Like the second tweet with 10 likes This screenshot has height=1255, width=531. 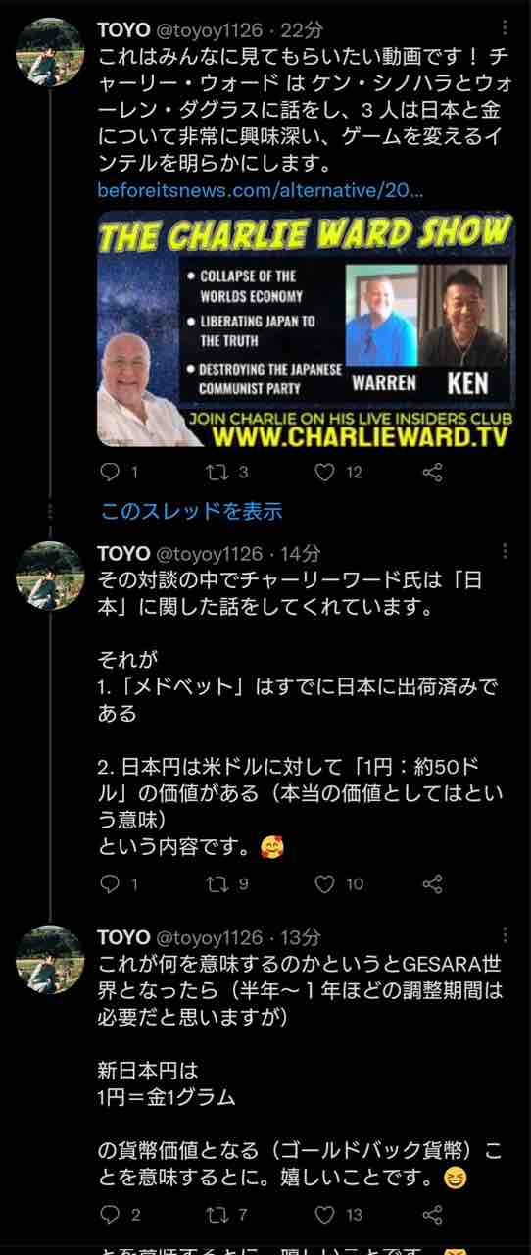pos(325,883)
